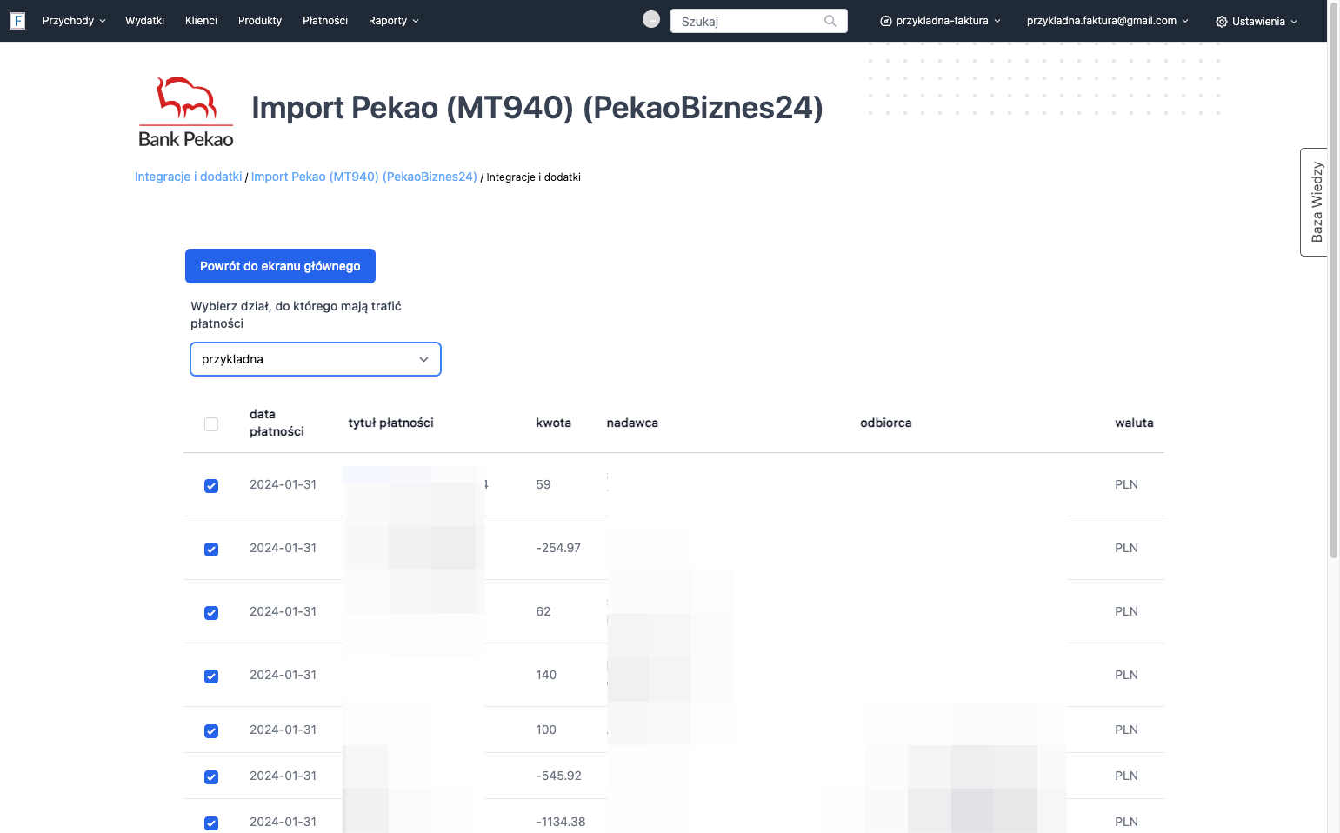
Task: Click the 'waluta' column header
Action: coord(1134,423)
